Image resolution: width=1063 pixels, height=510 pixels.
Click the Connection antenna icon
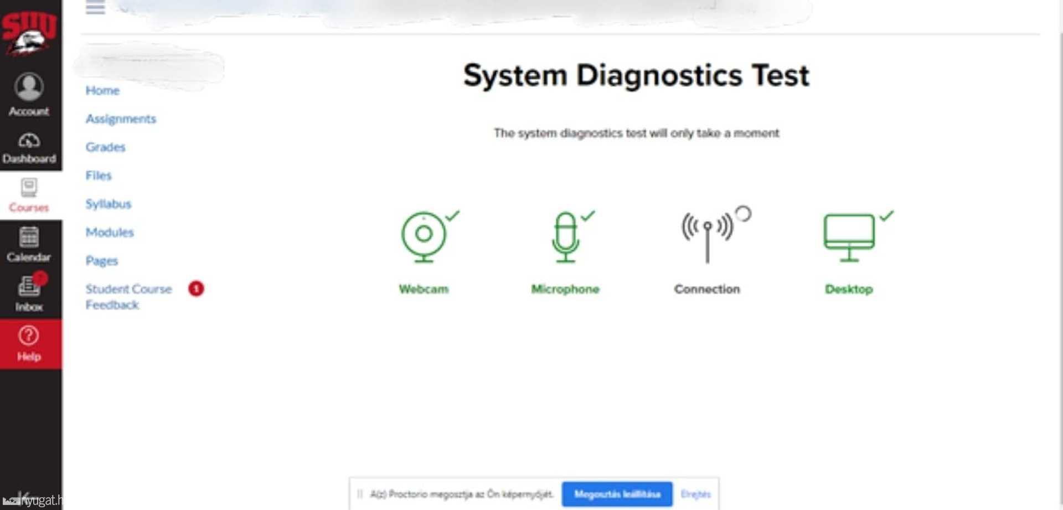pyautogui.click(x=707, y=237)
